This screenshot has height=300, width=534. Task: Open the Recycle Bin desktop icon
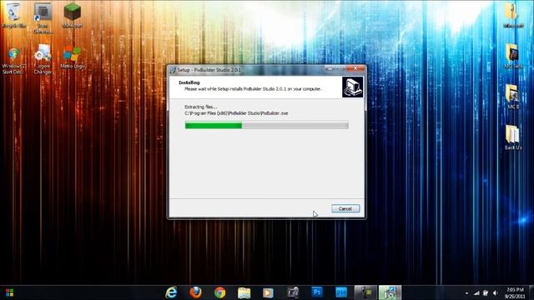(x=13, y=15)
